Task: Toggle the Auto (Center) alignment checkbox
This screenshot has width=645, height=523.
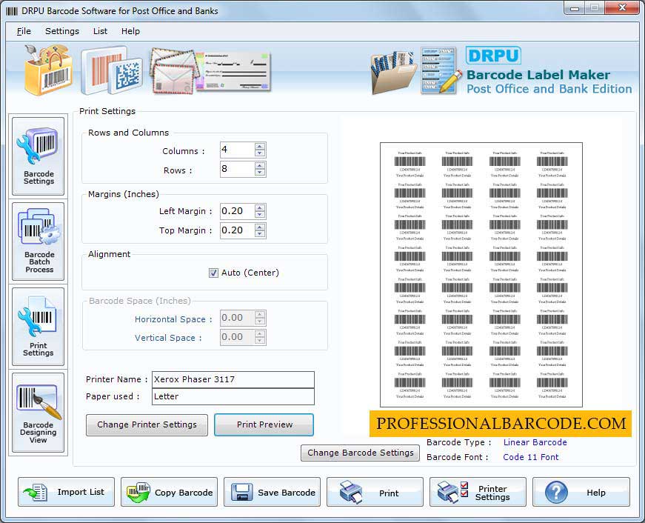Action: (213, 271)
